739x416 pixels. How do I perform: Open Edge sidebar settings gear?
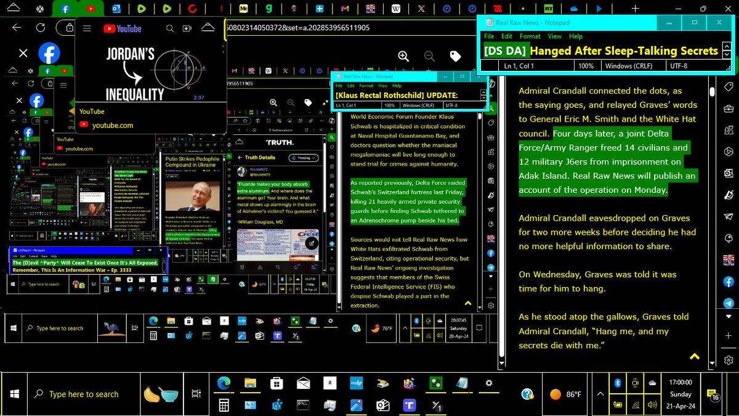coord(729,360)
